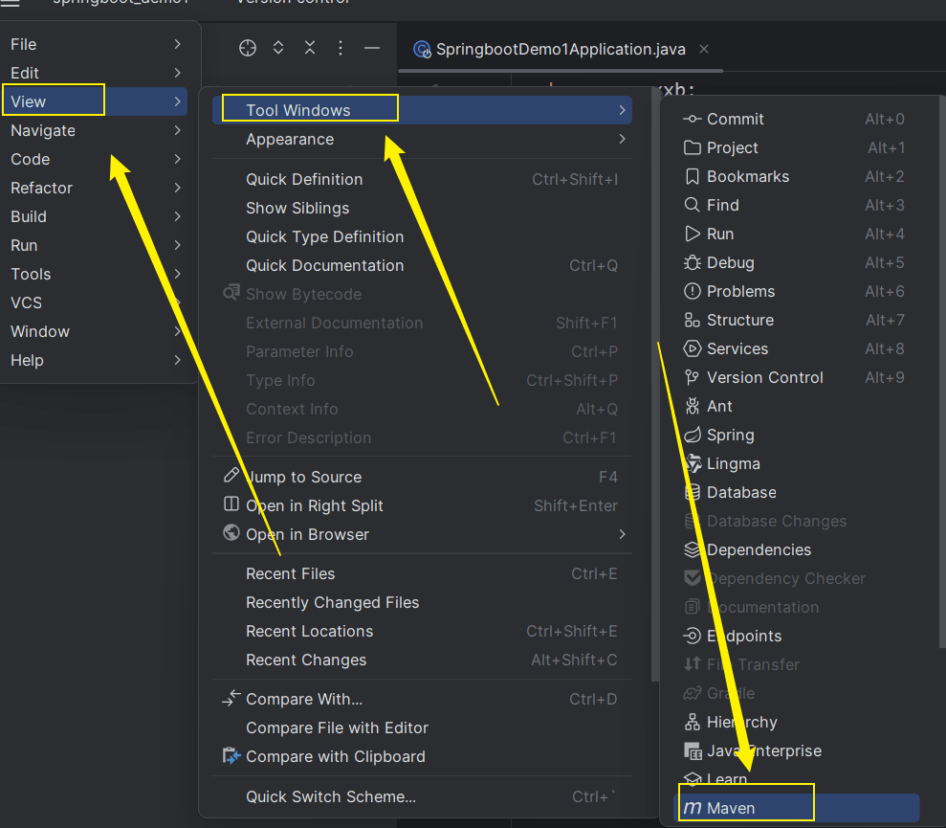Choose Jump to Source
946x828 pixels.
point(422,477)
